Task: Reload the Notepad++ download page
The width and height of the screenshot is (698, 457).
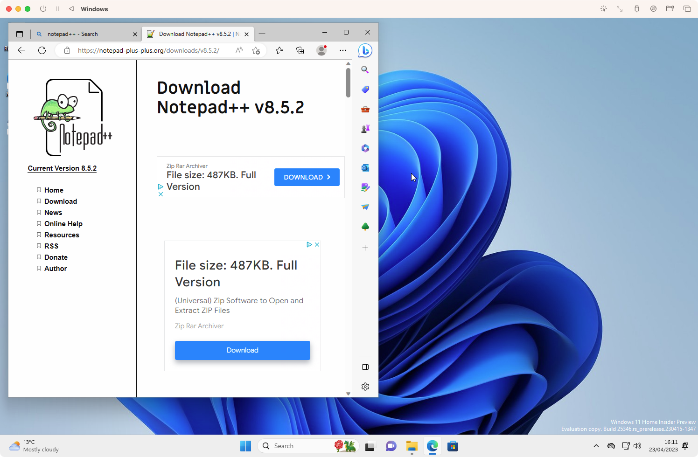Action: [42, 50]
